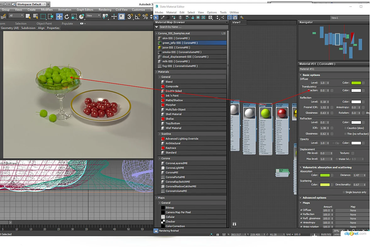Pick material from object eyedropper
371x247 pixels.
(163, 18)
